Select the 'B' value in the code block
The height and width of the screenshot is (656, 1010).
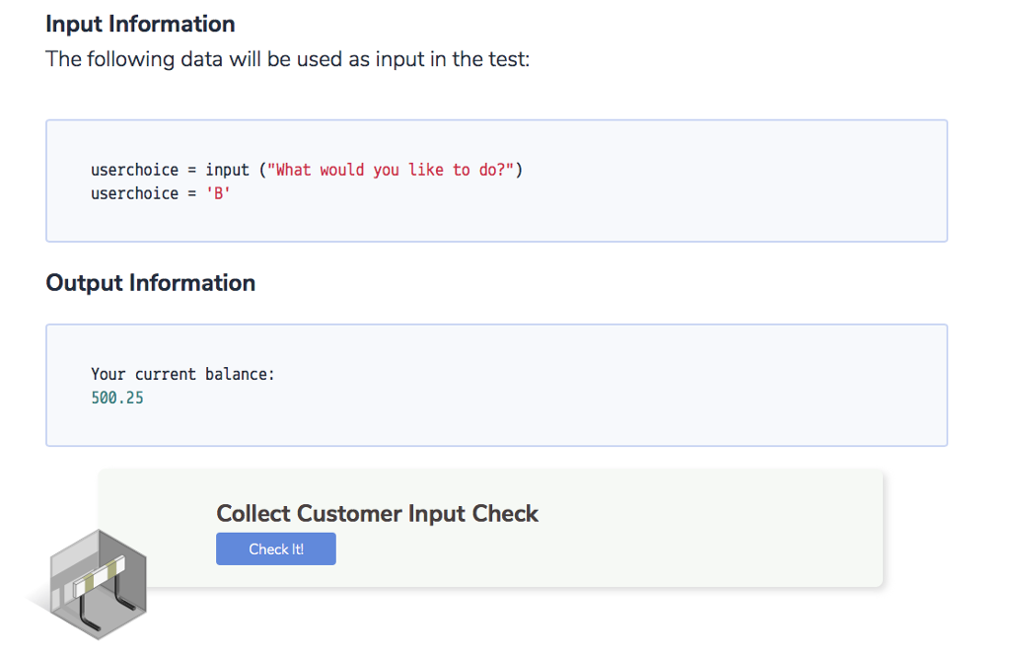[216, 192]
